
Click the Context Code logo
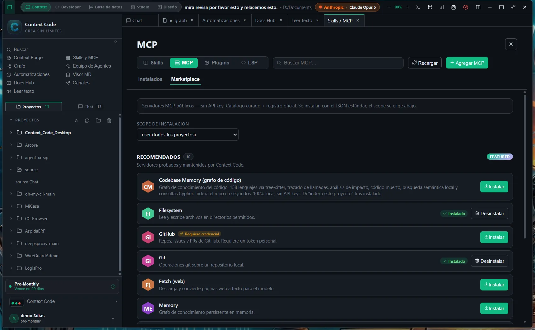(x=14, y=27)
